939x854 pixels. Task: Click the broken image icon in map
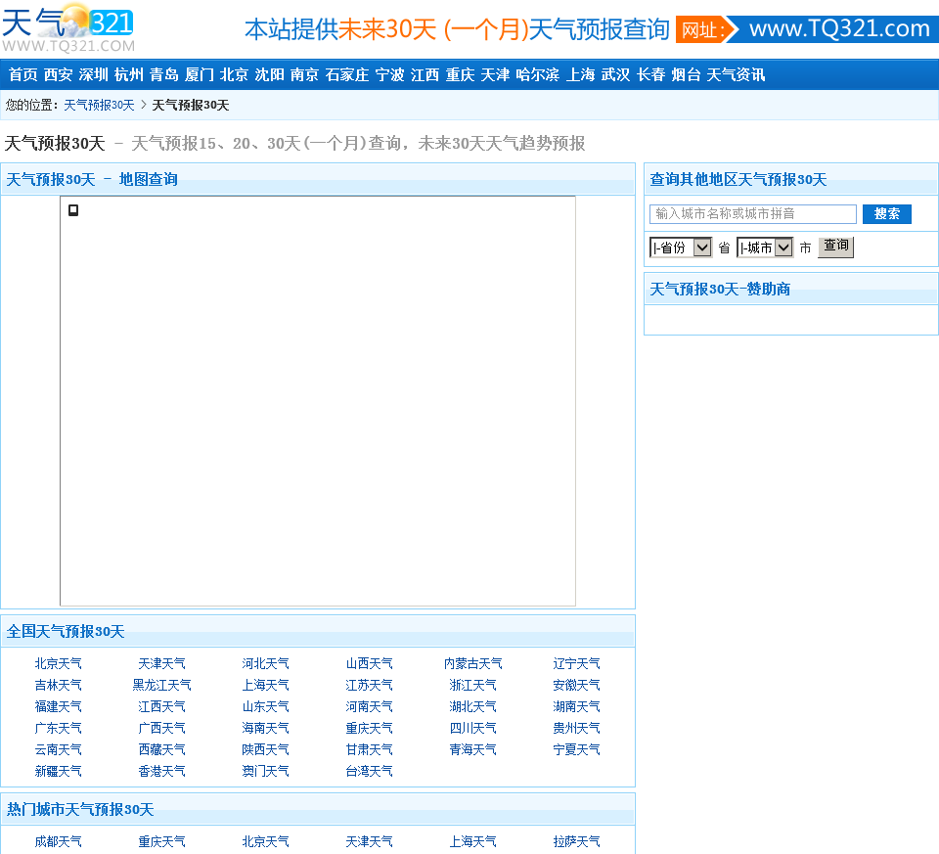pos(73,210)
